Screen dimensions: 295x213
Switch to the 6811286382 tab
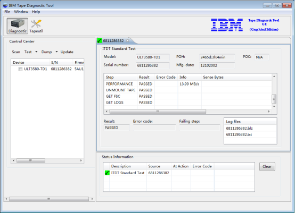point(113,41)
